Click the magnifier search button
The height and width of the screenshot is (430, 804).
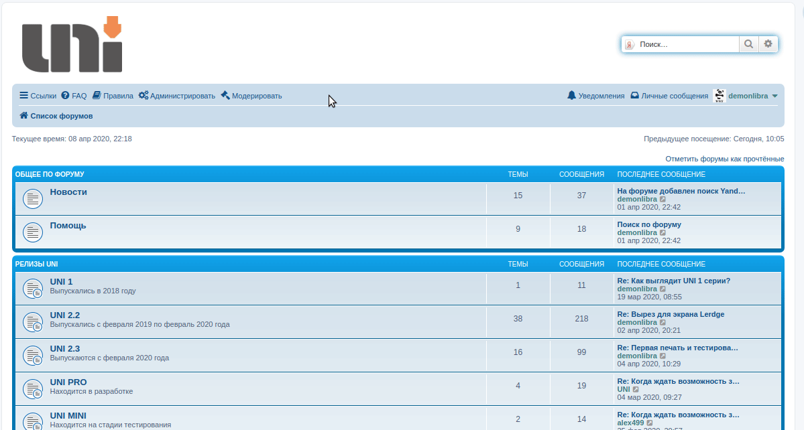tap(748, 44)
